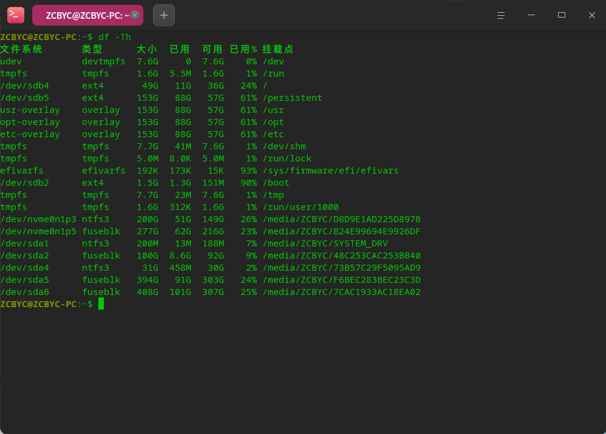Click '/dev/sdb2' filesystem name
The image size is (606, 434).
pos(25,183)
